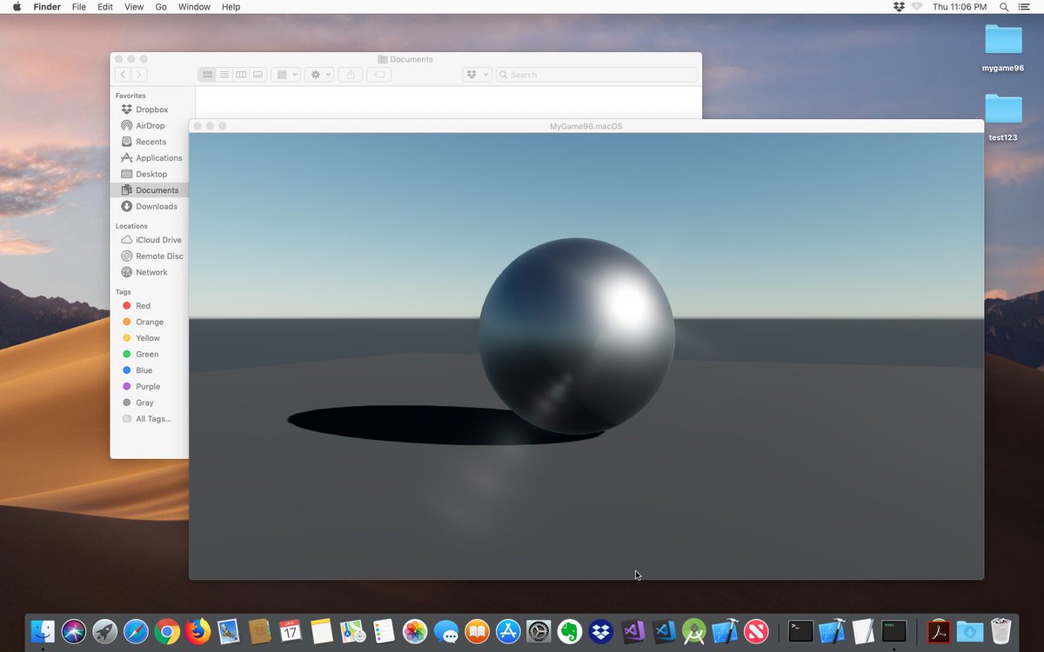Open Launchpad from the Dock
The image size is (1044, 652).
tap(105, 631)
